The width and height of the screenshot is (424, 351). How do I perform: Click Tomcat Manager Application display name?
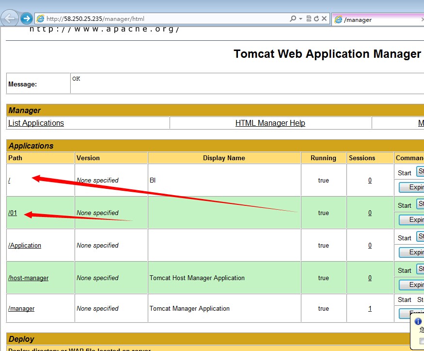[x=189, y=308]
